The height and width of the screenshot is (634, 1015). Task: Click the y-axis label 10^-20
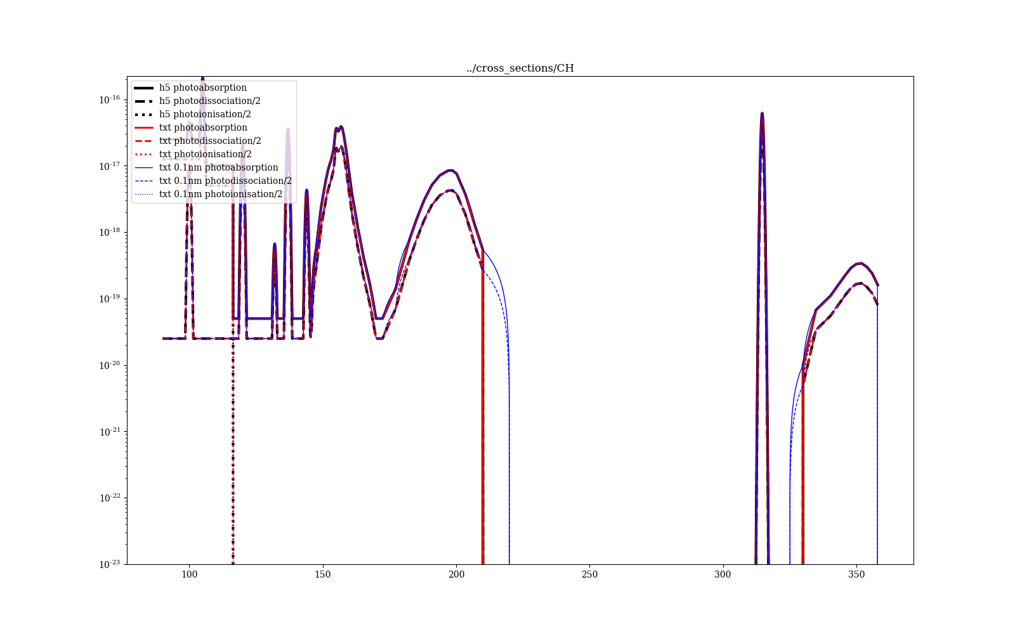[x=110, y=365]
